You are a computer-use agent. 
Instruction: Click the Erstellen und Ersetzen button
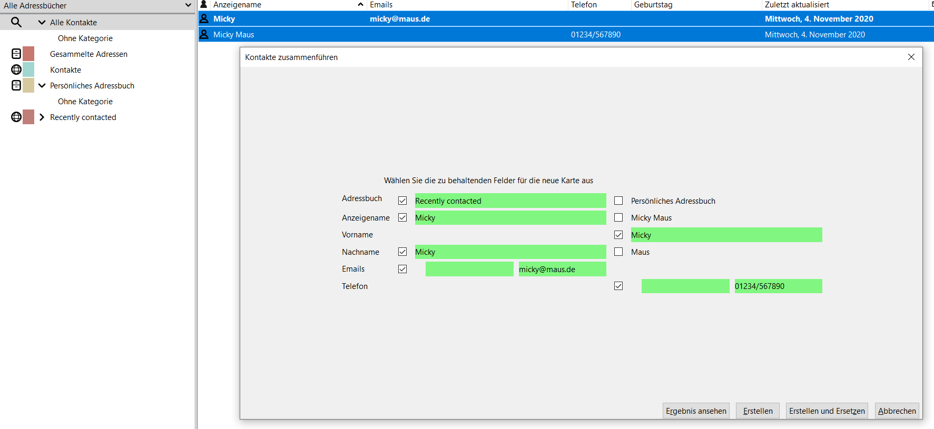(x=827, y=411)
